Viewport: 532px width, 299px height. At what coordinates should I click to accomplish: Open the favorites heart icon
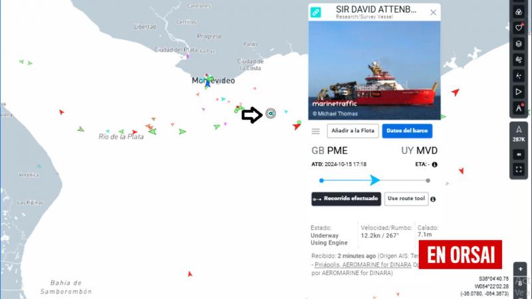coord(519,28)
